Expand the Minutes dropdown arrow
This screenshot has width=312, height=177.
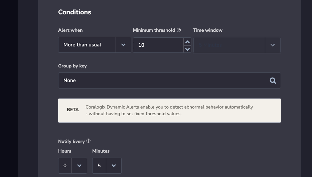pyautogui.click(x=114, y=165)
